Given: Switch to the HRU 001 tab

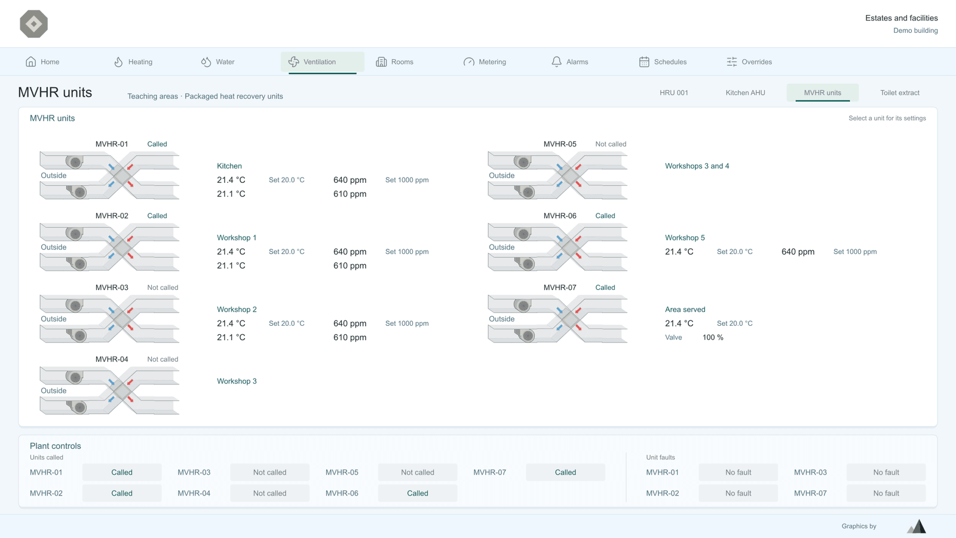Looking at the screenshot, I should (x=674, y=93).
